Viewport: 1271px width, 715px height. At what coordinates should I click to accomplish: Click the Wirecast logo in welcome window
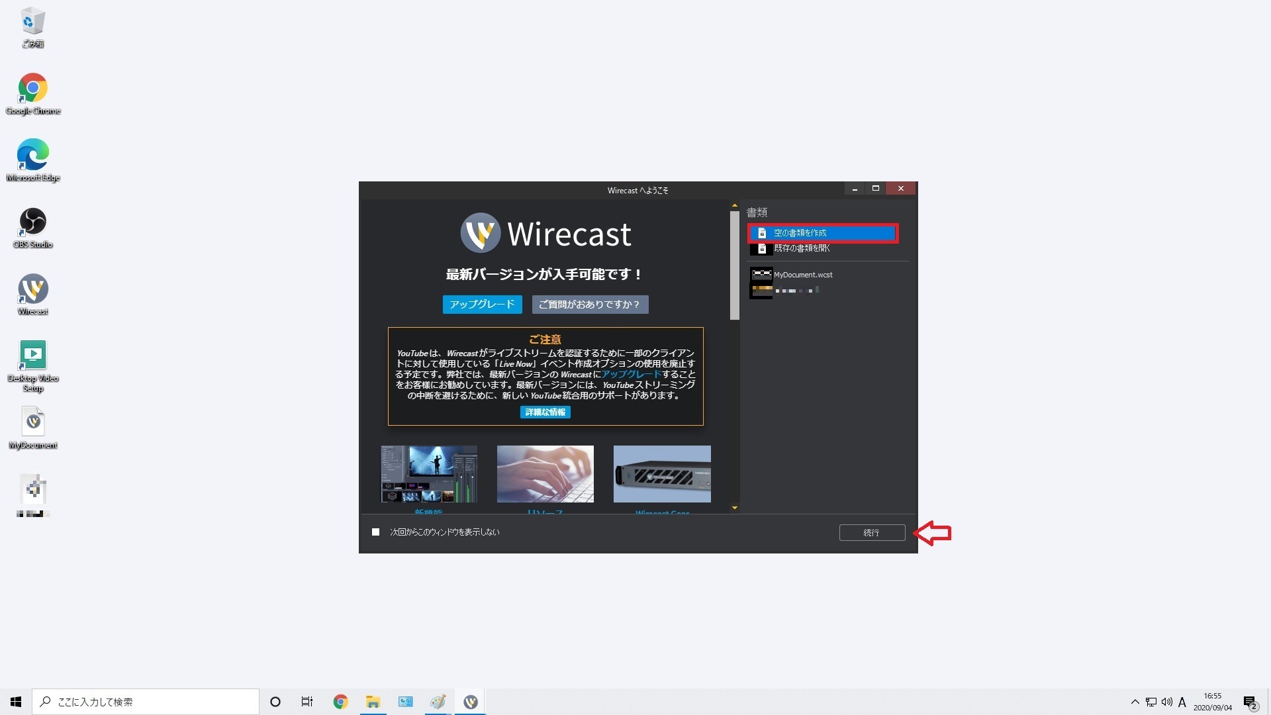[545, 233]
